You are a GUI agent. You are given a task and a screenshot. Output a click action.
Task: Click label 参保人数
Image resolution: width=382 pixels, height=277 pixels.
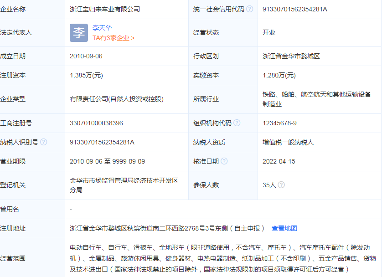tap(206, 185)
